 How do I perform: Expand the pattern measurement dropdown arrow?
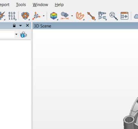(x=72, y=16)
